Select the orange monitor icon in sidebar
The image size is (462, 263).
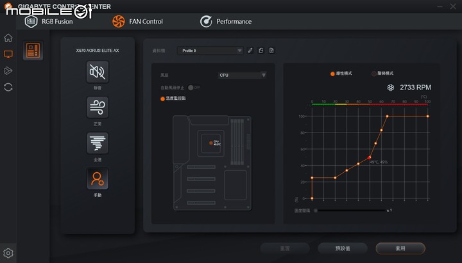click(8, 54)
